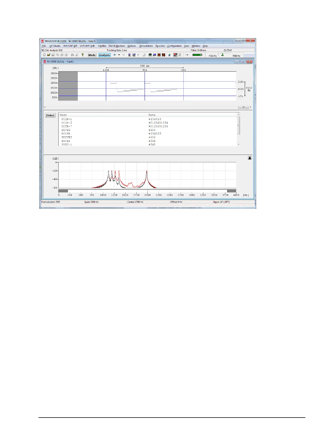The height and width of the screenshot is (432, 334).
Task: Click the time graph horizontal scrollbar thumb
Action: 243,107
